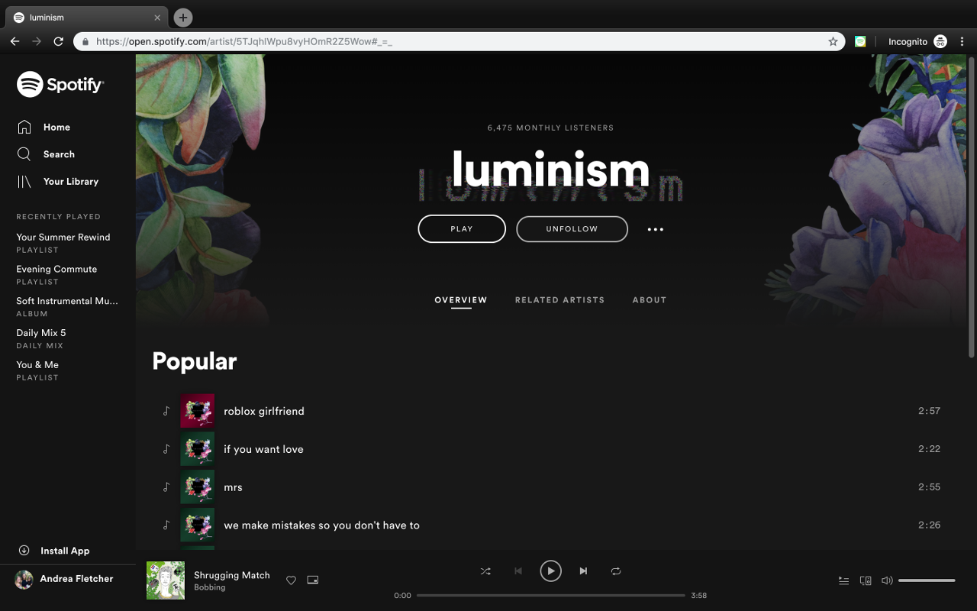Play the current track
977x611 pixels.
(550, 571)
